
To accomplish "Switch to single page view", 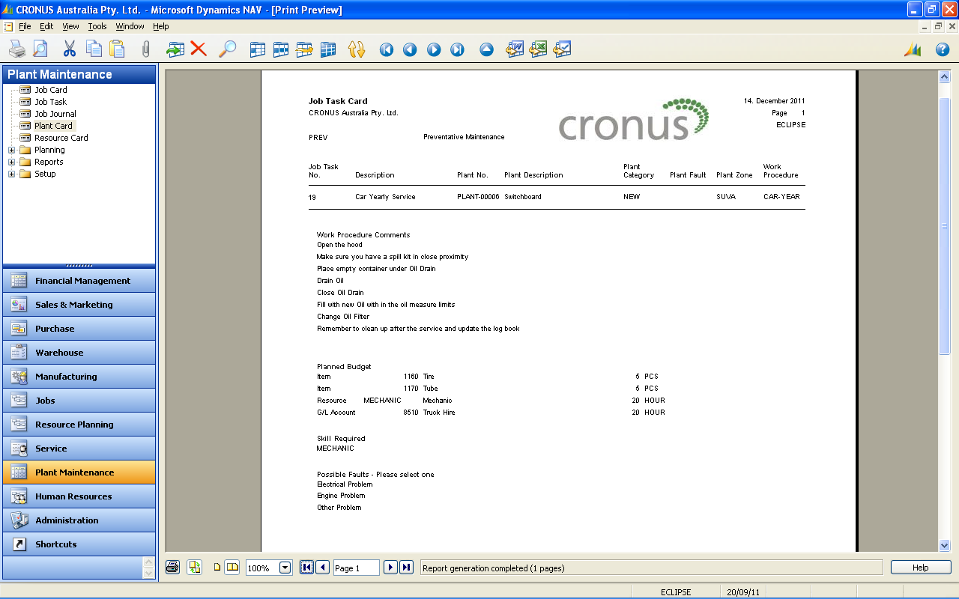I will [217, 568].
